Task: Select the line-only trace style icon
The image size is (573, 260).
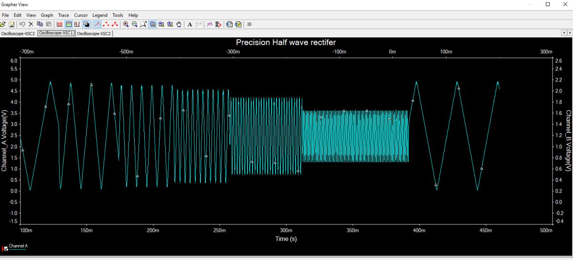Action: tap(98, 24)
